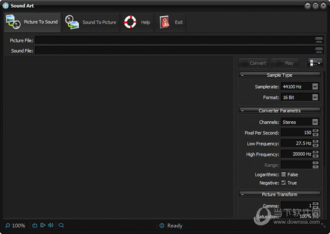
Task: Click the Gamma field showing 1
Action: 297,205
